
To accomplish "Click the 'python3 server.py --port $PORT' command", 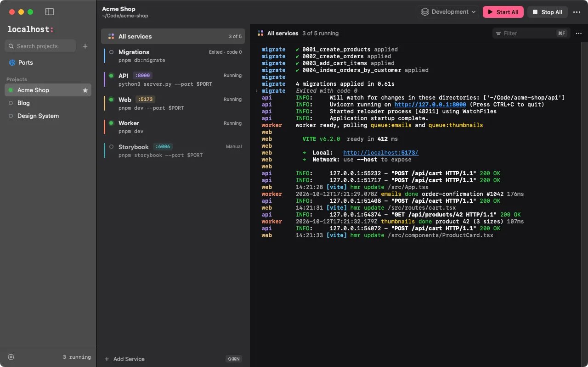I will pos(165,84).
